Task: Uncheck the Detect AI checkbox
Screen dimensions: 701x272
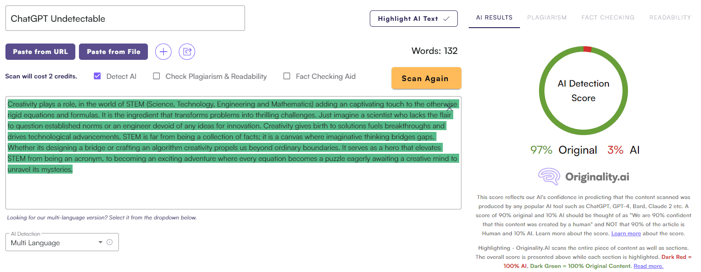Action: click(97, 76)
